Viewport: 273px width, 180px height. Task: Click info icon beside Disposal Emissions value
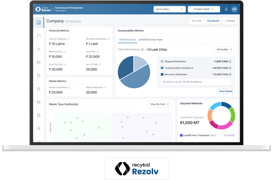click(x=230, y=61)
